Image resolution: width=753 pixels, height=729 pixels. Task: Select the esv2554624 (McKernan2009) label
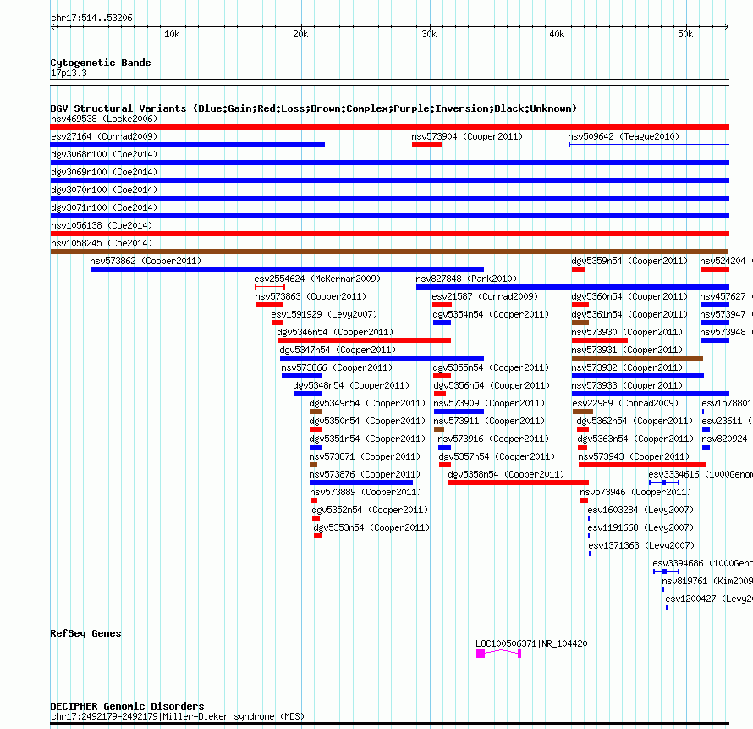pyautogui.click(x=317, y=279)
